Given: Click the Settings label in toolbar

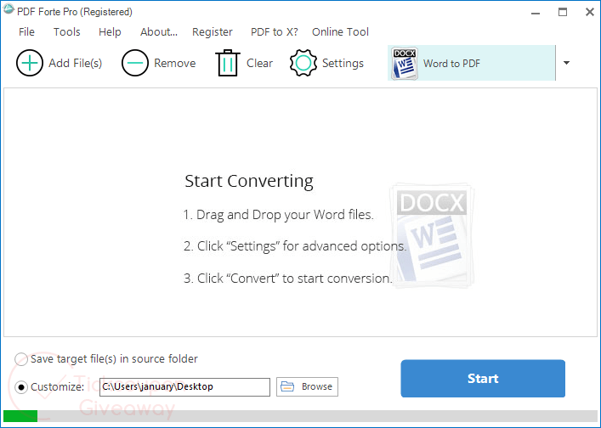Looking at the screenshot, I should (343, 63).
